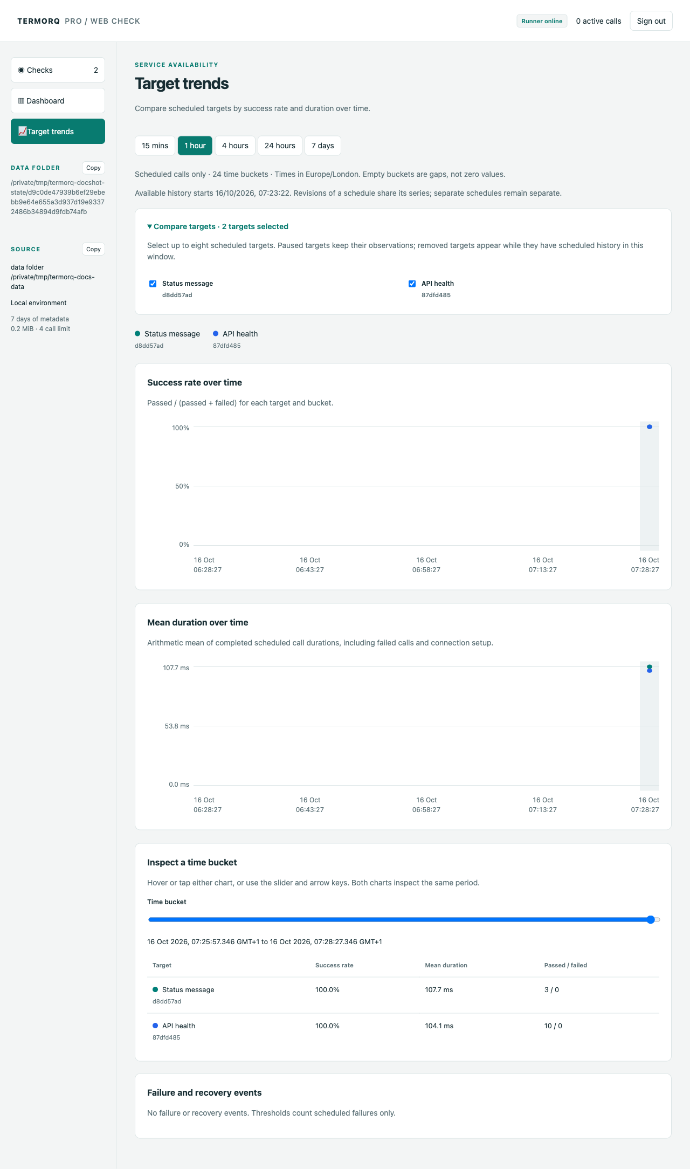Click the API health point on success chart
690x1169 pixels.
pyautogui.click(x=650, y=427)
